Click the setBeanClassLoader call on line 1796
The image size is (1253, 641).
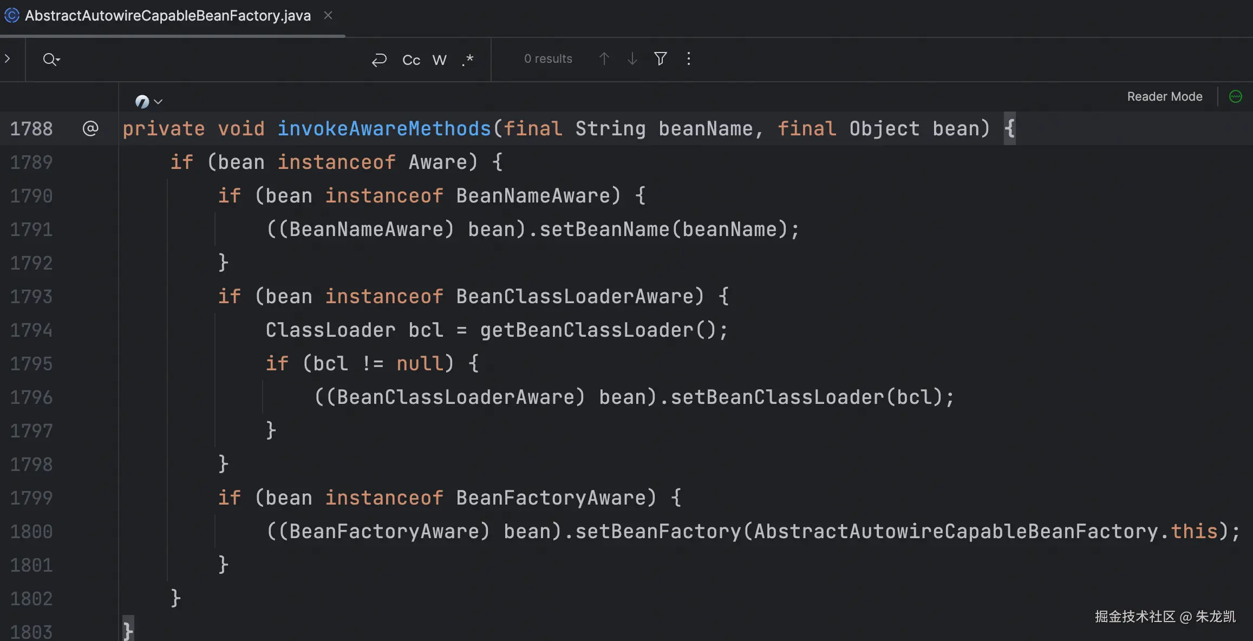pos(776,397)
